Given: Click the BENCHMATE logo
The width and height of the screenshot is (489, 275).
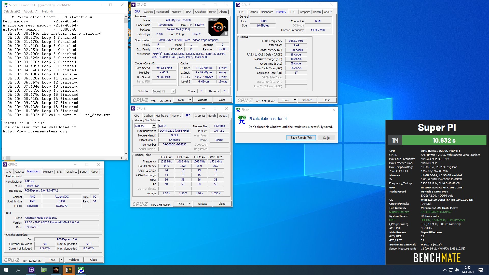Looking at the screenshot, I should click(x=437, y=258).
